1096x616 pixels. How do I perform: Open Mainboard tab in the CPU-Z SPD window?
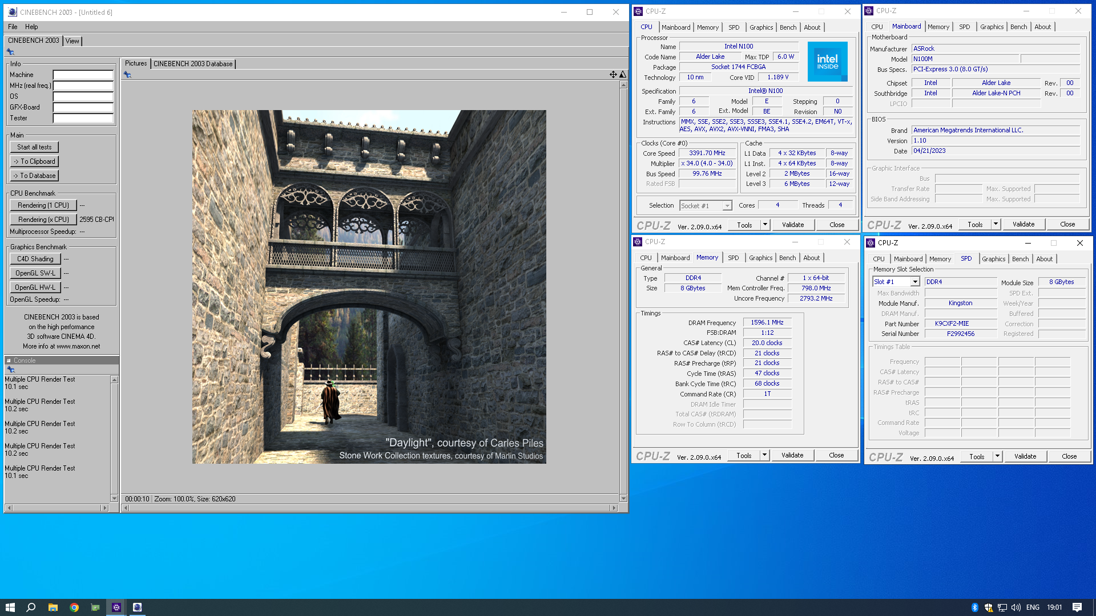[x=908, y=259]
